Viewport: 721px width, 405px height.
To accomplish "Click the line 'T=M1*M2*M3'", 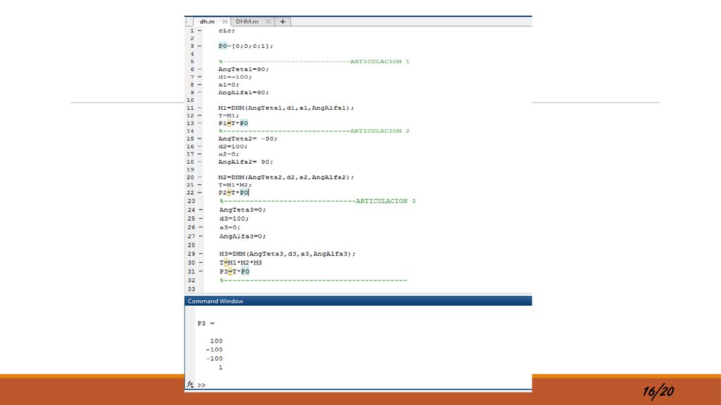I will [241, 263].
